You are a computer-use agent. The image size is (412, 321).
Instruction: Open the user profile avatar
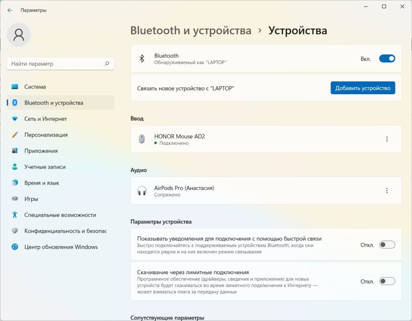[19, 35]
